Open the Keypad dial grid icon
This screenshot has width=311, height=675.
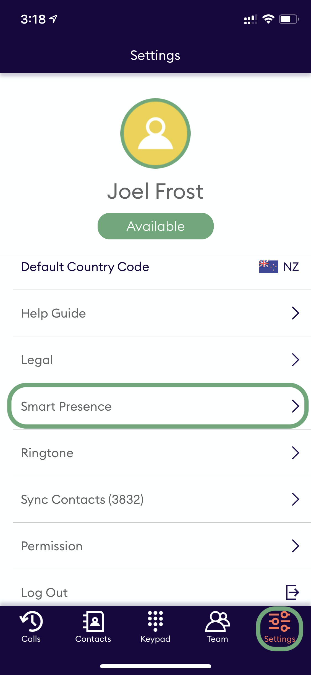[x=155, y=621]
